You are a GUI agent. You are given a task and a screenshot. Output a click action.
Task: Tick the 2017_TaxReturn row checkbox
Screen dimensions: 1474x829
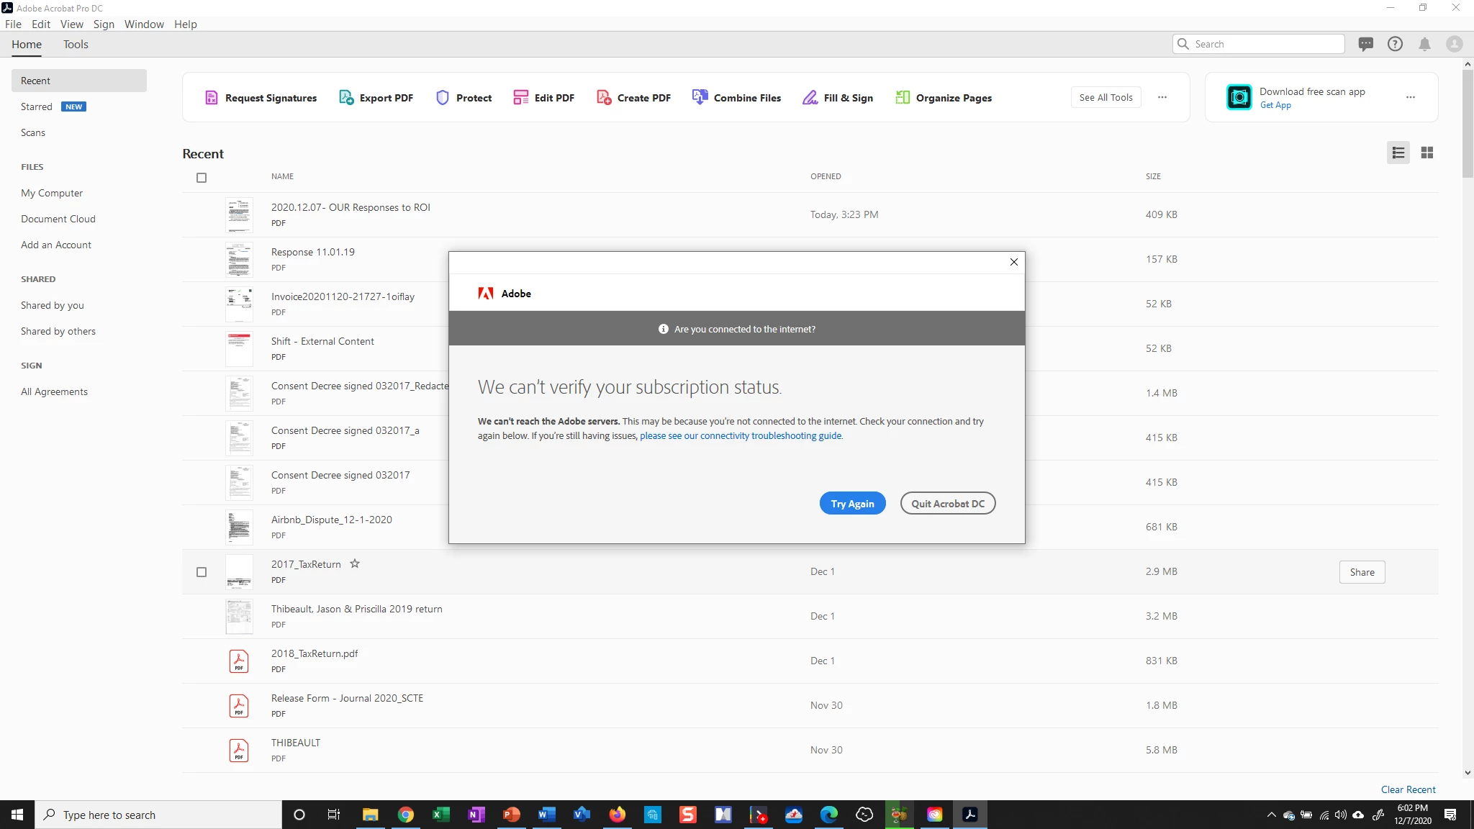[202, 572]
